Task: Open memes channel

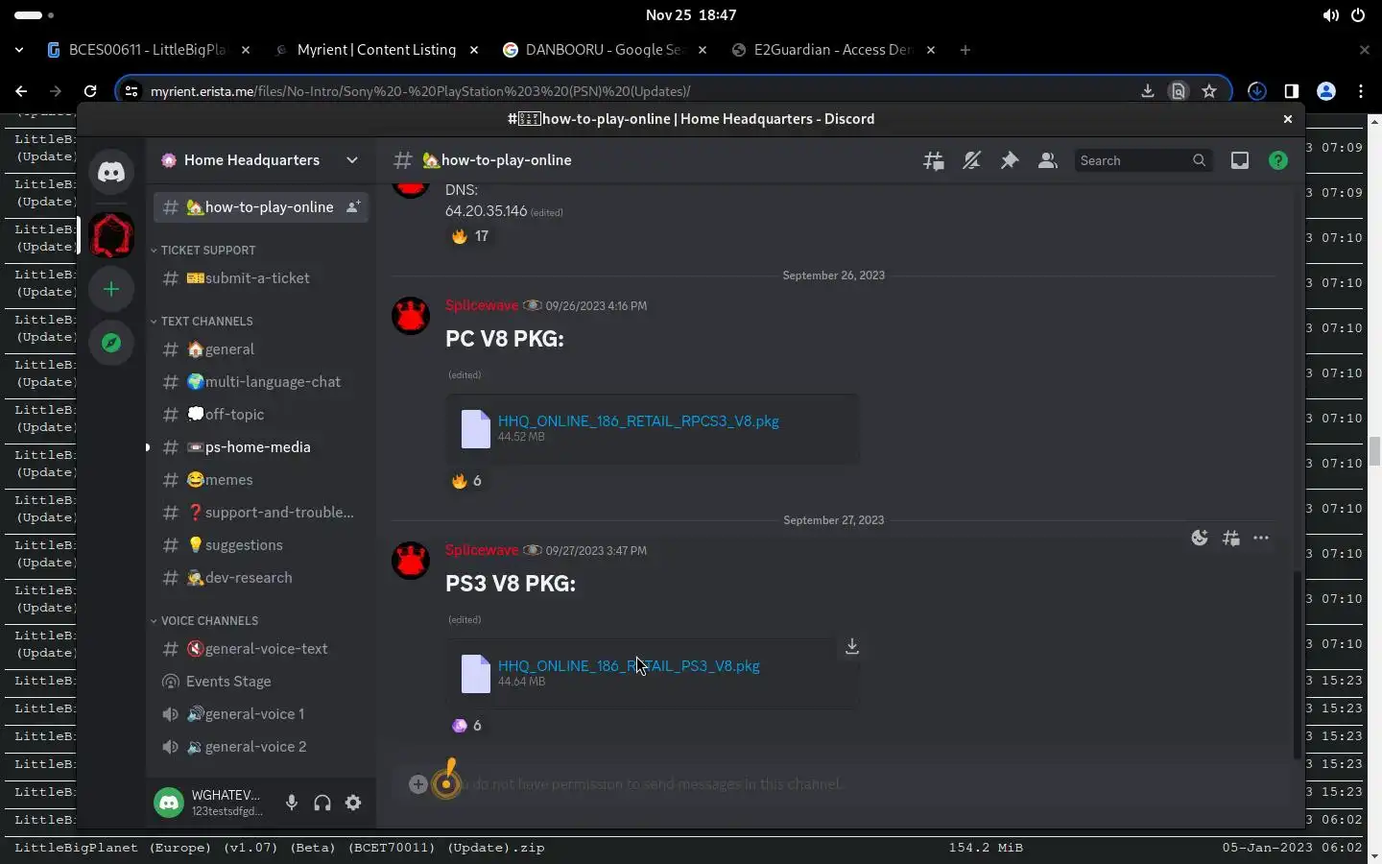Action: point(260,480)
